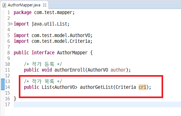Click line number 8 in gutter
This screenshot has height=116, width=181.
click(9, 53)
